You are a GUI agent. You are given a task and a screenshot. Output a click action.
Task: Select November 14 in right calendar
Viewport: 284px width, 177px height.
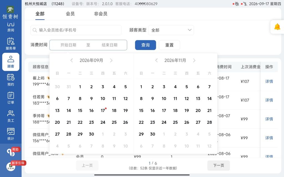209,99
